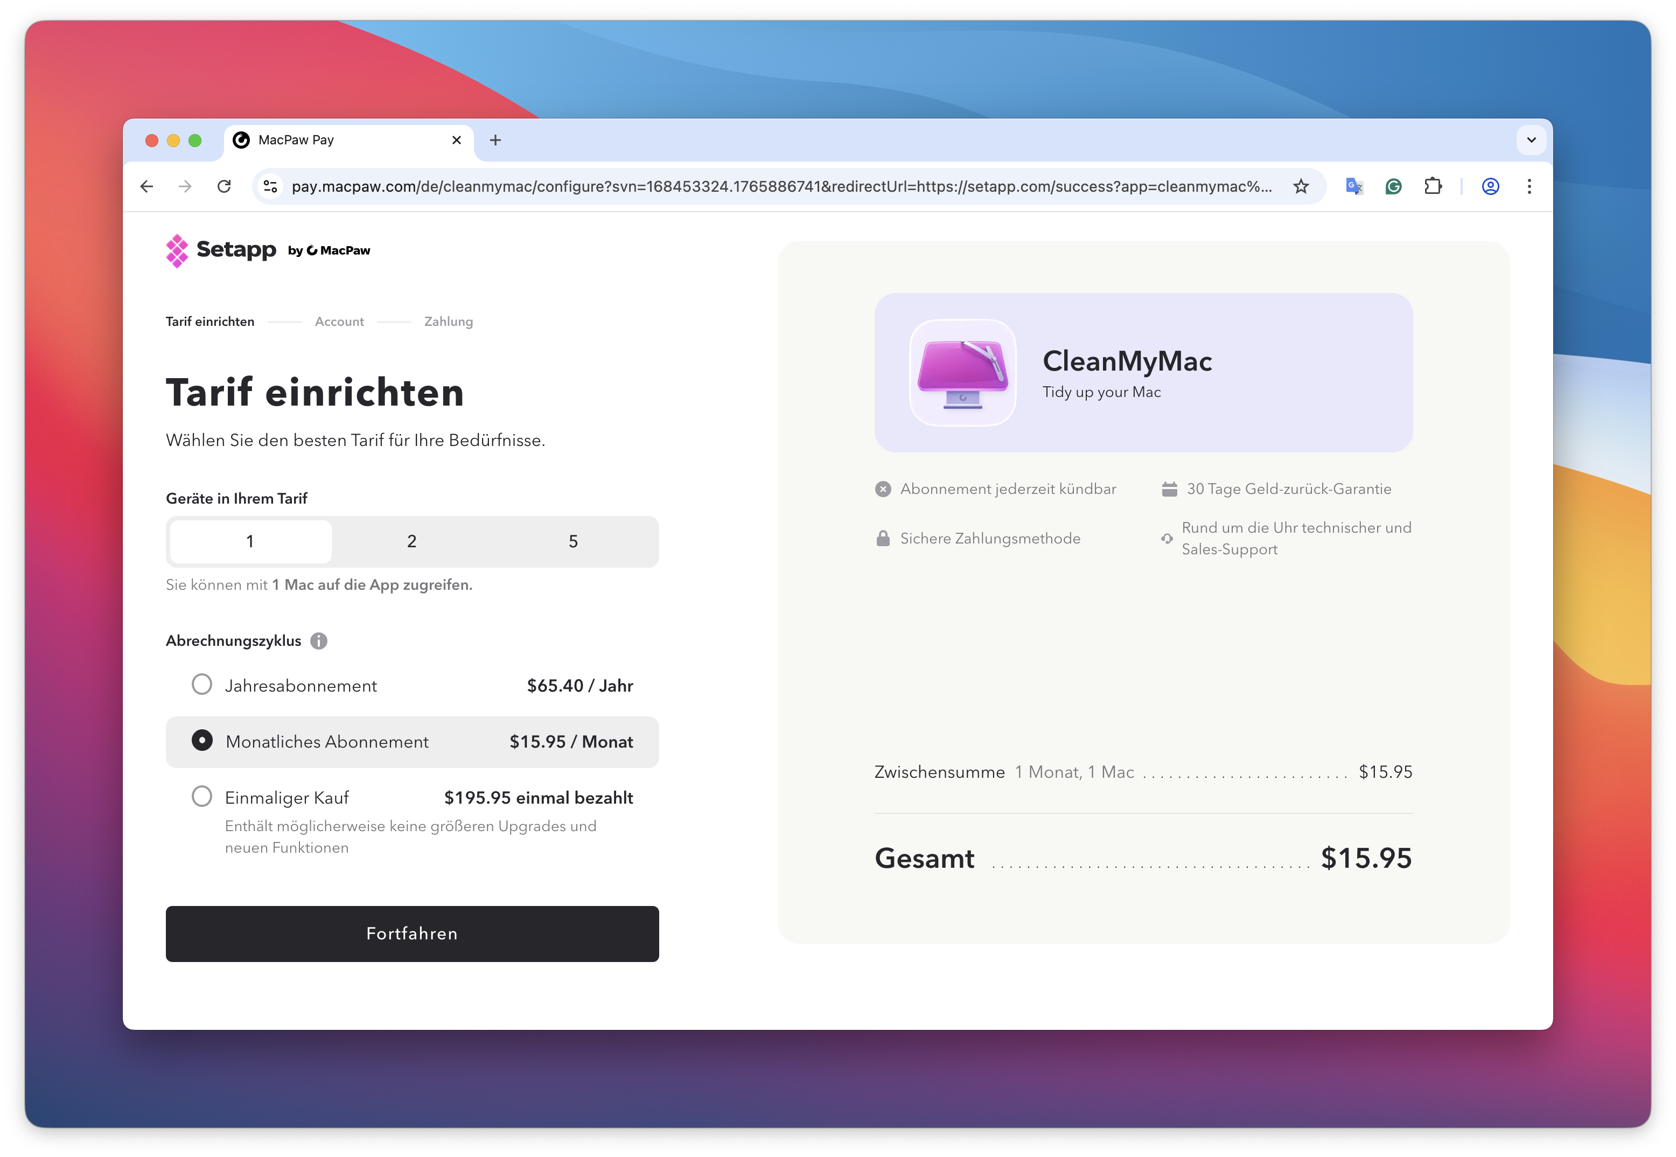The height and width of the screenshot is (1157, 1676).
Task: View site information icon in address bar
Action: pyautogui.click(x=270, y=187)
